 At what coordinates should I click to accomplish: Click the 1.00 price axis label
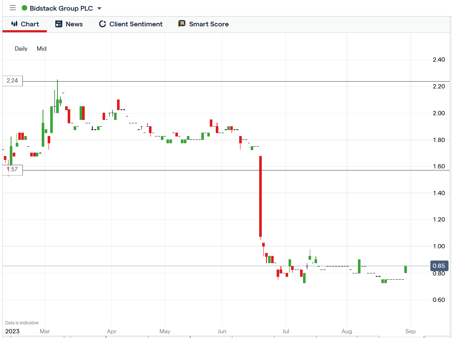point(439,246)
